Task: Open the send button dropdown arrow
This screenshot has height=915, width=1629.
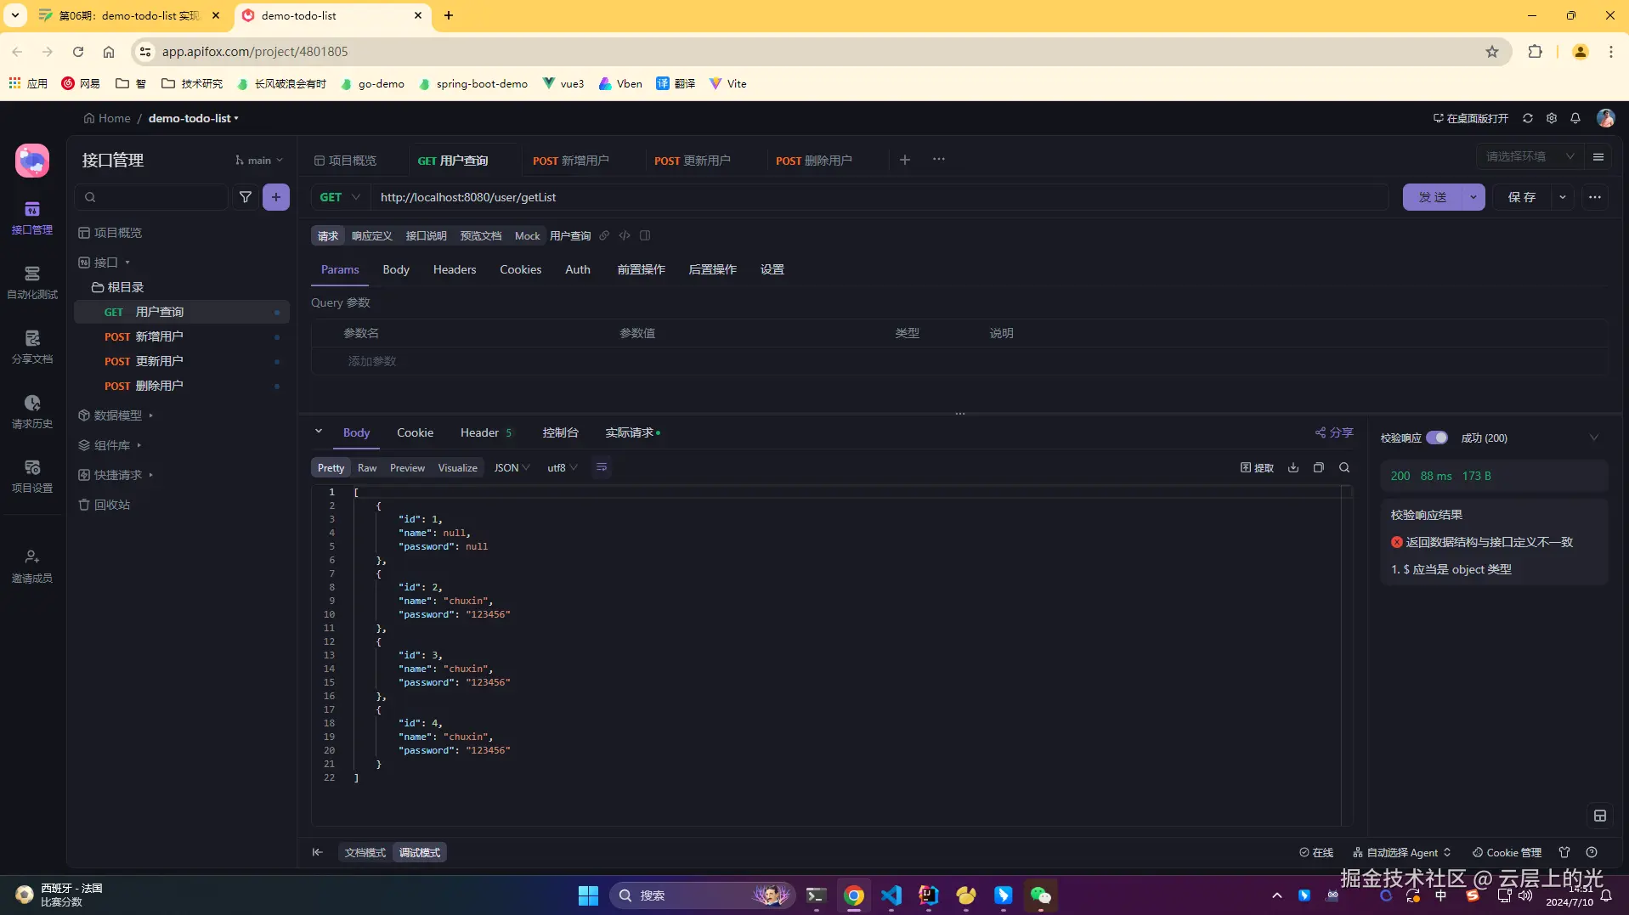Action: (x=1473, y=197)
